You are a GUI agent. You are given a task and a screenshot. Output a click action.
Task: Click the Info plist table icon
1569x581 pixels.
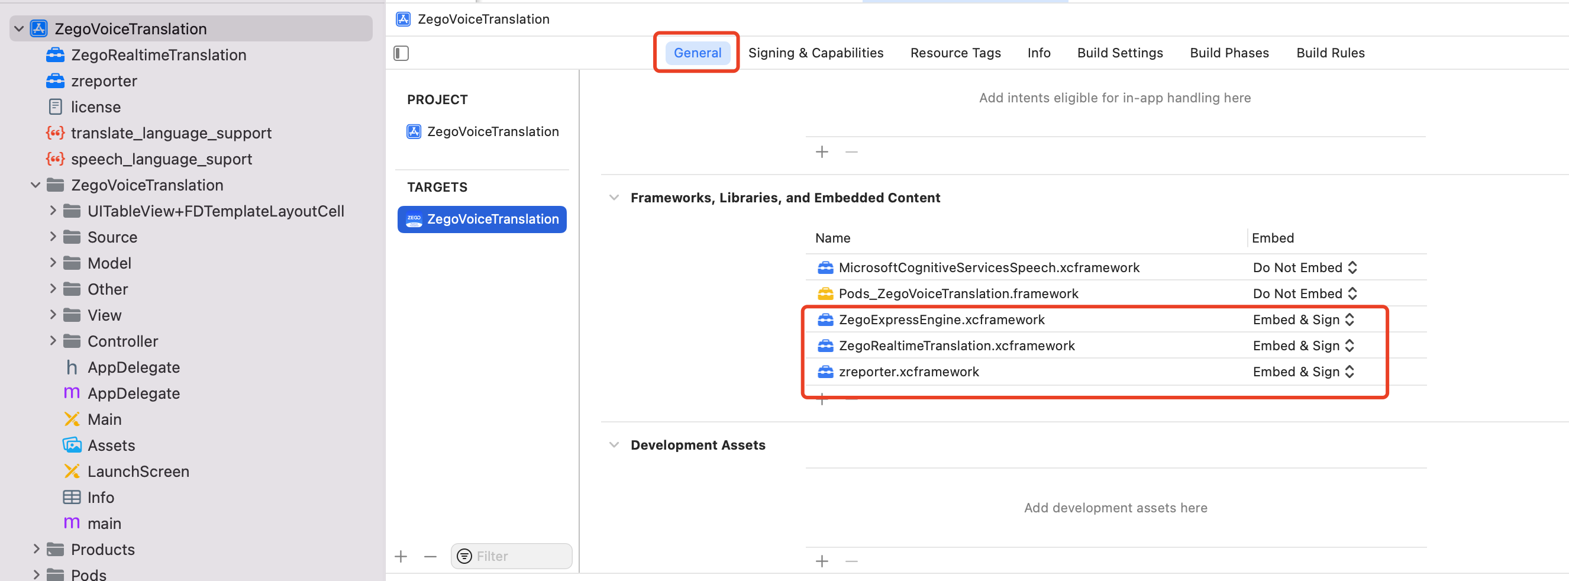72,497
